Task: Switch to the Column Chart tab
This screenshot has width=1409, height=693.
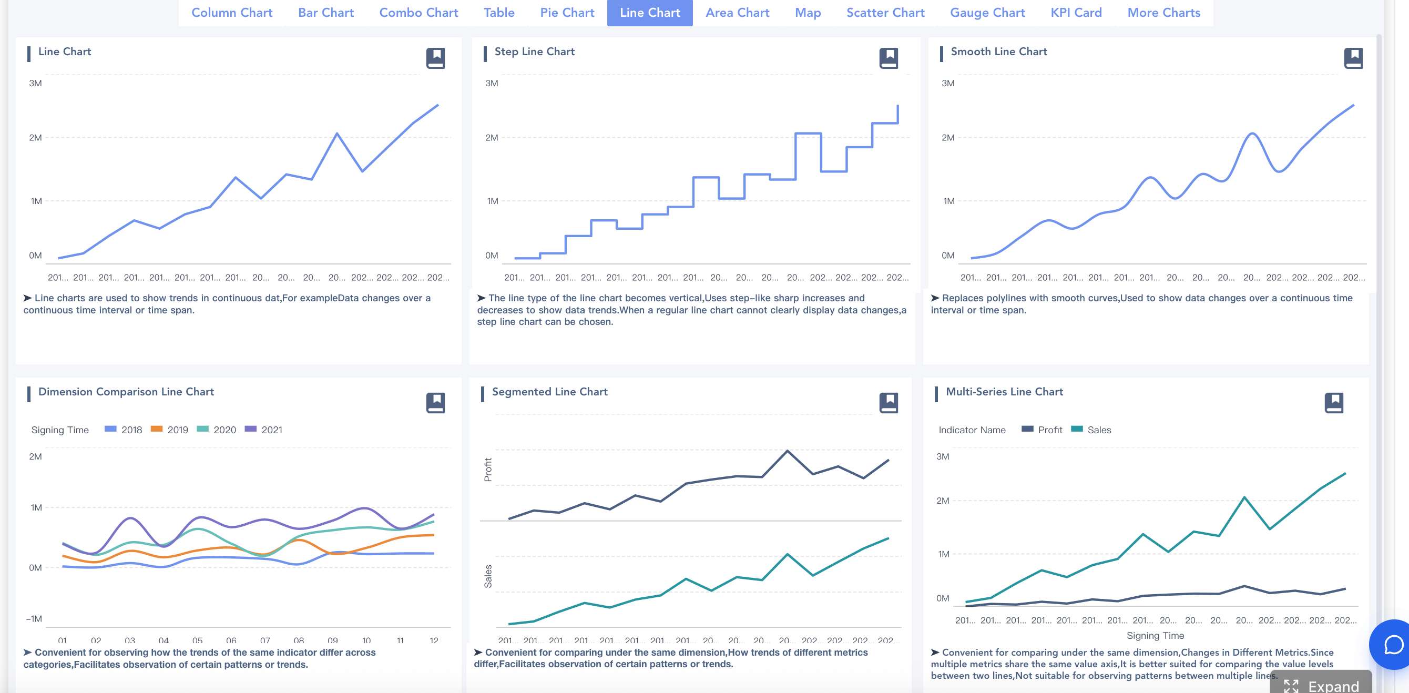Action: (232, 13)
